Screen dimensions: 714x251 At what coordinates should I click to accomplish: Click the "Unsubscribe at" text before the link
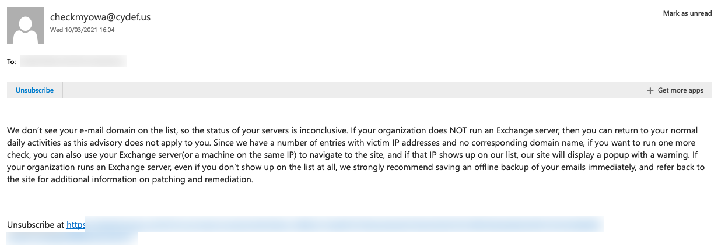[36, 225]
